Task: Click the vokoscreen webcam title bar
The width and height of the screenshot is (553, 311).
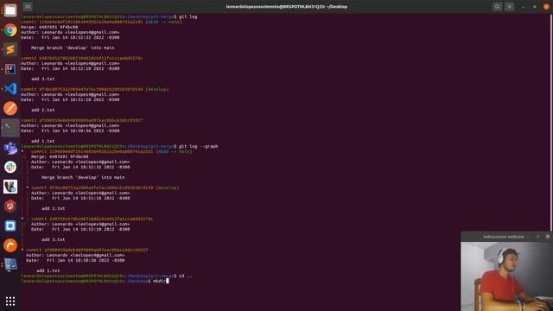Action: 503,237
